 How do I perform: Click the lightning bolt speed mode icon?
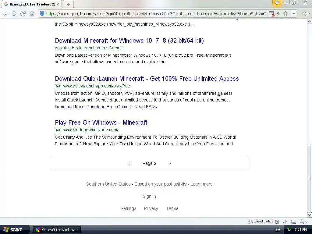click(278, 13)
